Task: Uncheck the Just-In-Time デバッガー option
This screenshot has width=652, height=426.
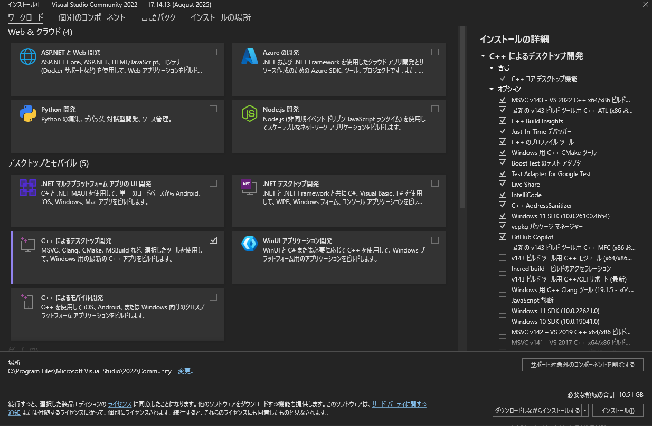Action: coord(503,131)
